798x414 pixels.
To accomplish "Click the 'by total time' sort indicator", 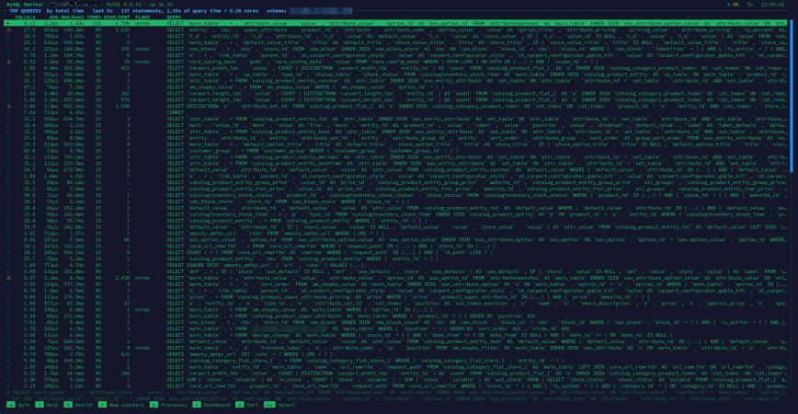I will [65, 11].
